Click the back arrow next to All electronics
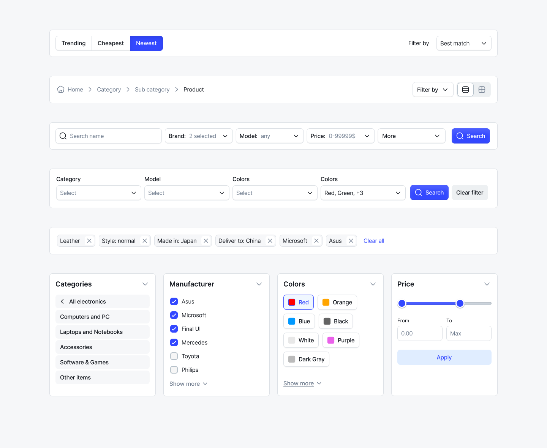The image size is (547, 448). coord(62,301)
